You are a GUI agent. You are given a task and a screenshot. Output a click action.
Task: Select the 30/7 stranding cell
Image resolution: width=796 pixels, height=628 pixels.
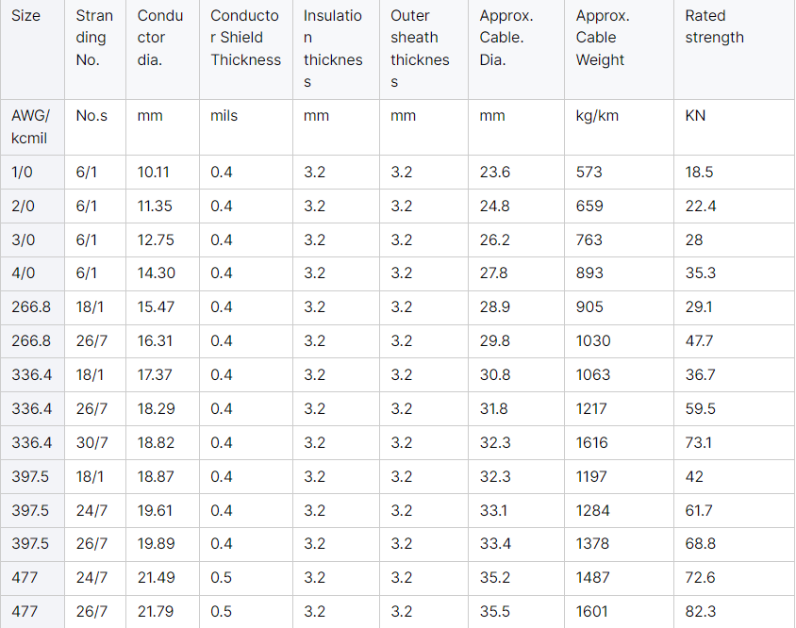(91, 442)
